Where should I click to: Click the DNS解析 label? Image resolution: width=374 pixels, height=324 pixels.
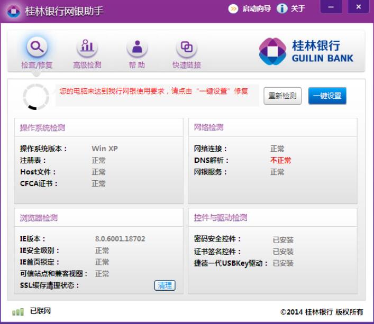[x=211, y=160]
